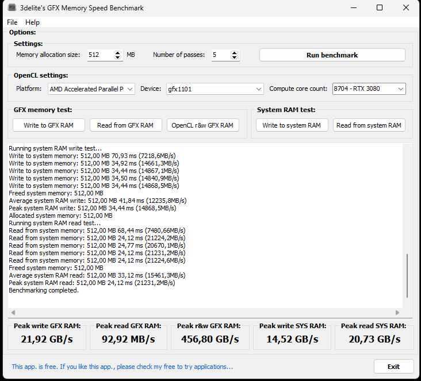Click the 21,92 GB/s peak write value
Screen dimensions: 421x381
[x=47, y=339]
